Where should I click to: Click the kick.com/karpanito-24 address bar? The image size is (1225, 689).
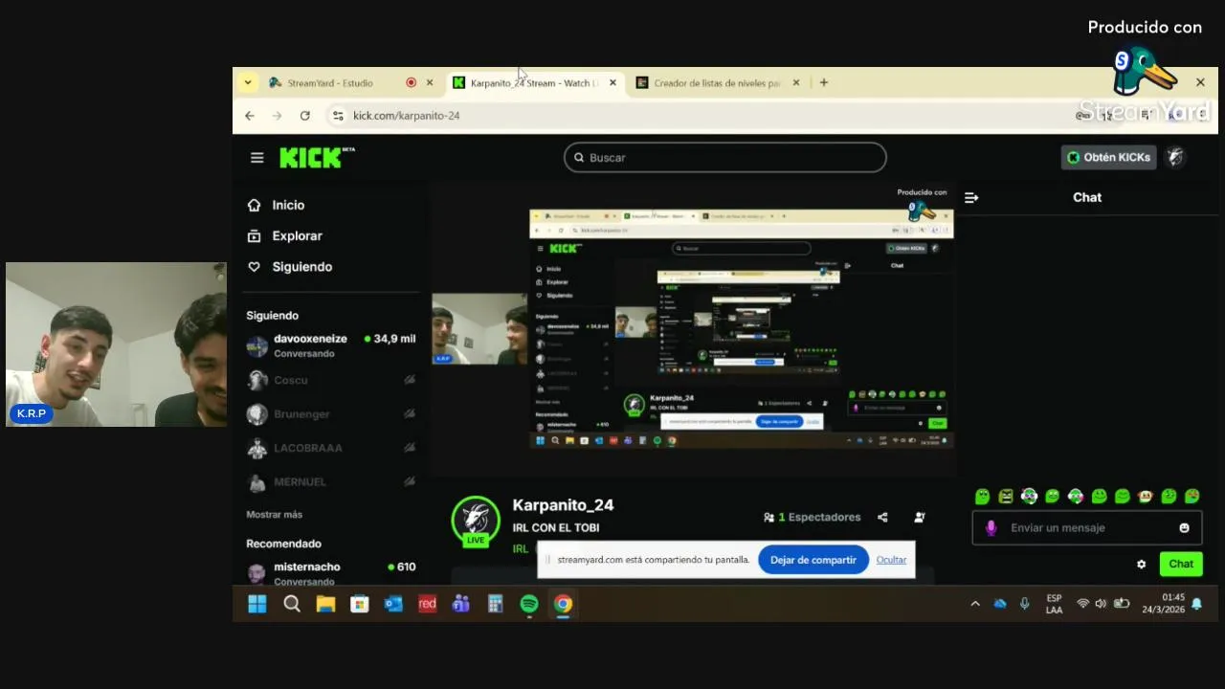coord(406,115)
